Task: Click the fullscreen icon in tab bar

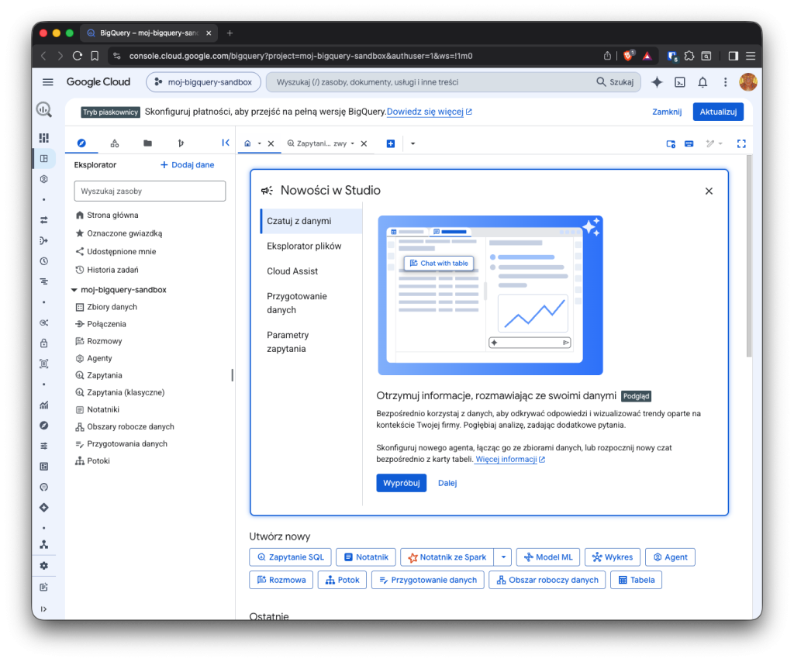Action: coord(741,143)
